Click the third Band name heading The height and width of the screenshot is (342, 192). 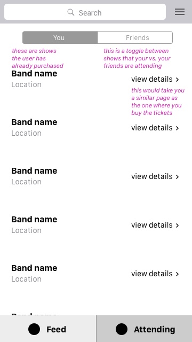pos(34,171)
